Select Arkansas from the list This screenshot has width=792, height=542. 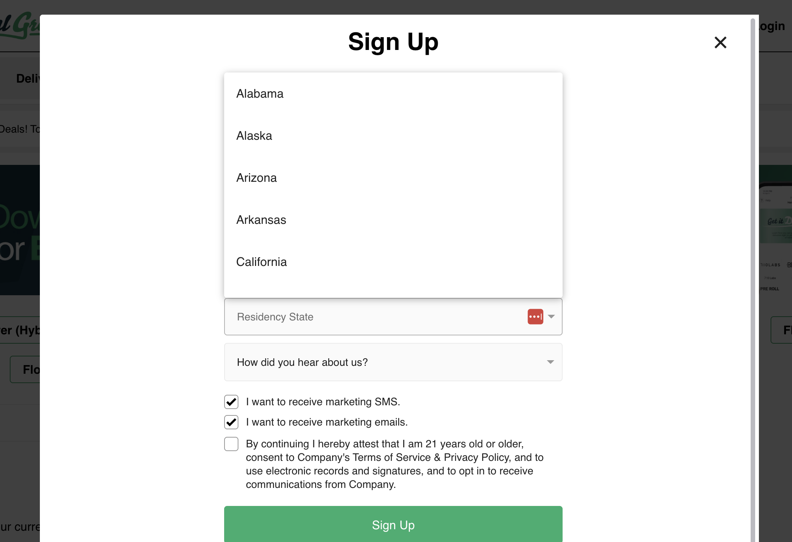[261, 220]
